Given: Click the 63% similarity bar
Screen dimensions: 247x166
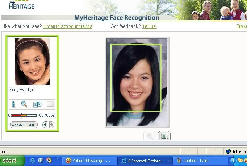Looking at the screenshot, I should [24, 115].
